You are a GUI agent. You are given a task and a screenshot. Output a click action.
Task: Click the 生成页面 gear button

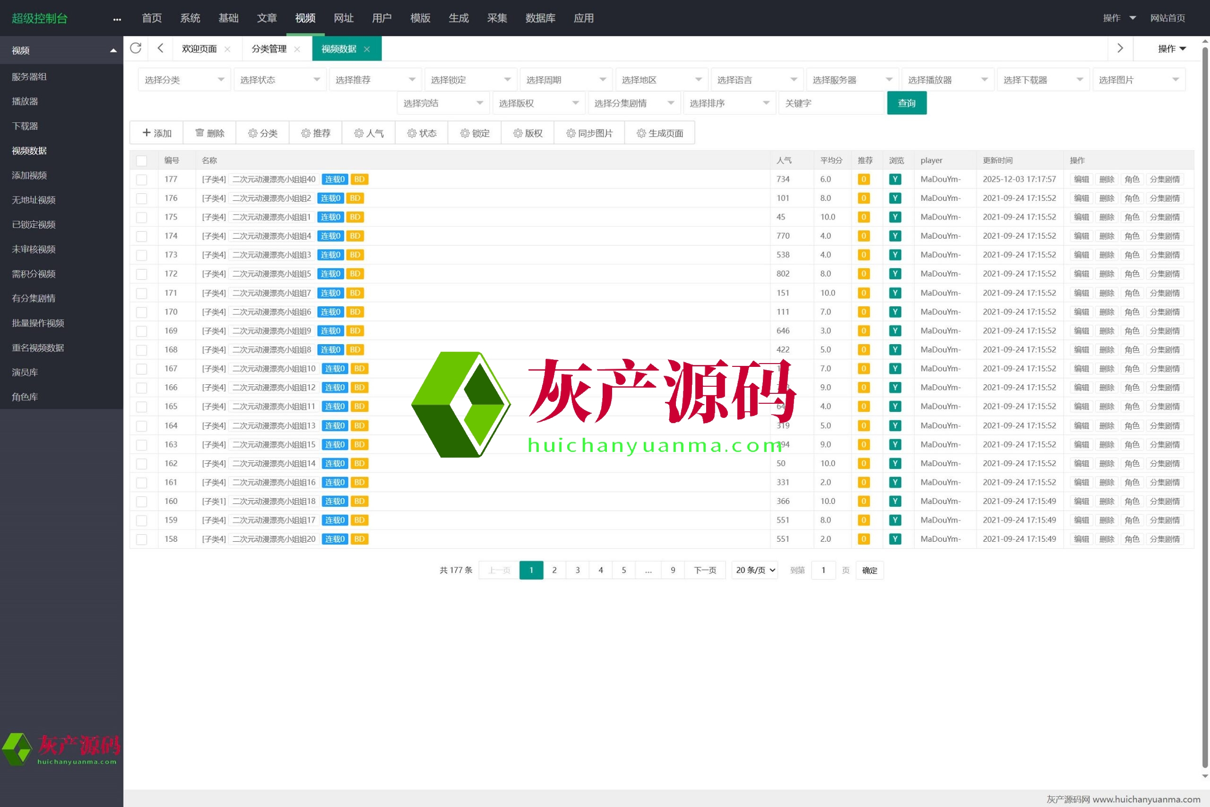point(659,133)
